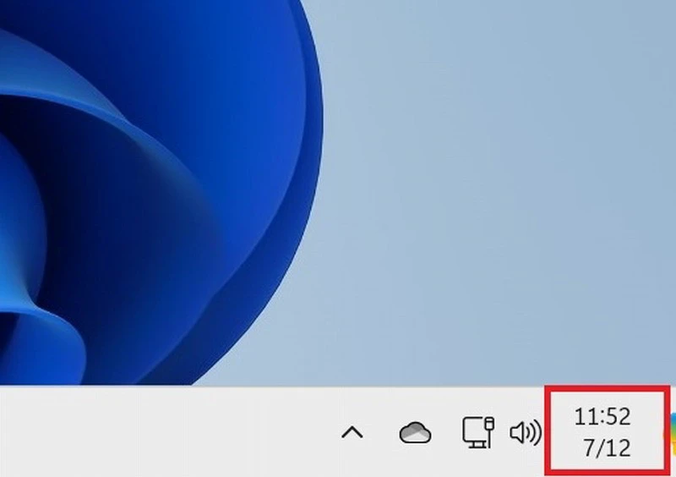Click the 11:52 time on the taskbar

(602, 416)
